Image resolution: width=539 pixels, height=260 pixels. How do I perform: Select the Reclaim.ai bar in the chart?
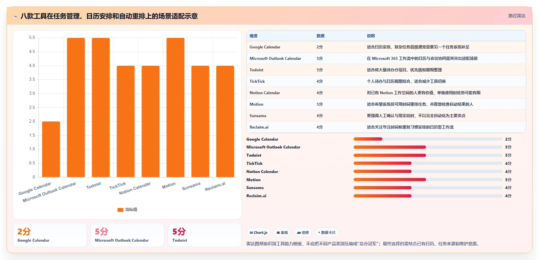[x=225, y=121]
